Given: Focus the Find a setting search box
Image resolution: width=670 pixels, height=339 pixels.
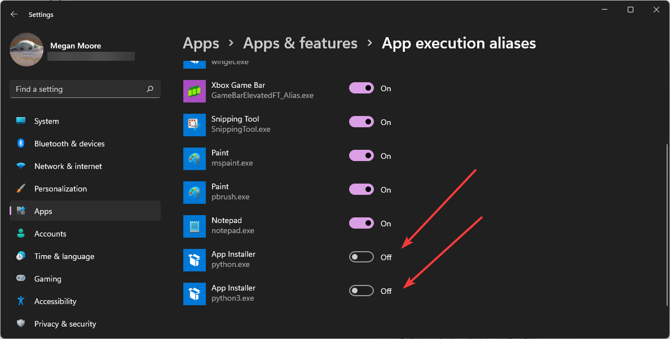Looking at the screenshot, I should (x=78, y=89).
